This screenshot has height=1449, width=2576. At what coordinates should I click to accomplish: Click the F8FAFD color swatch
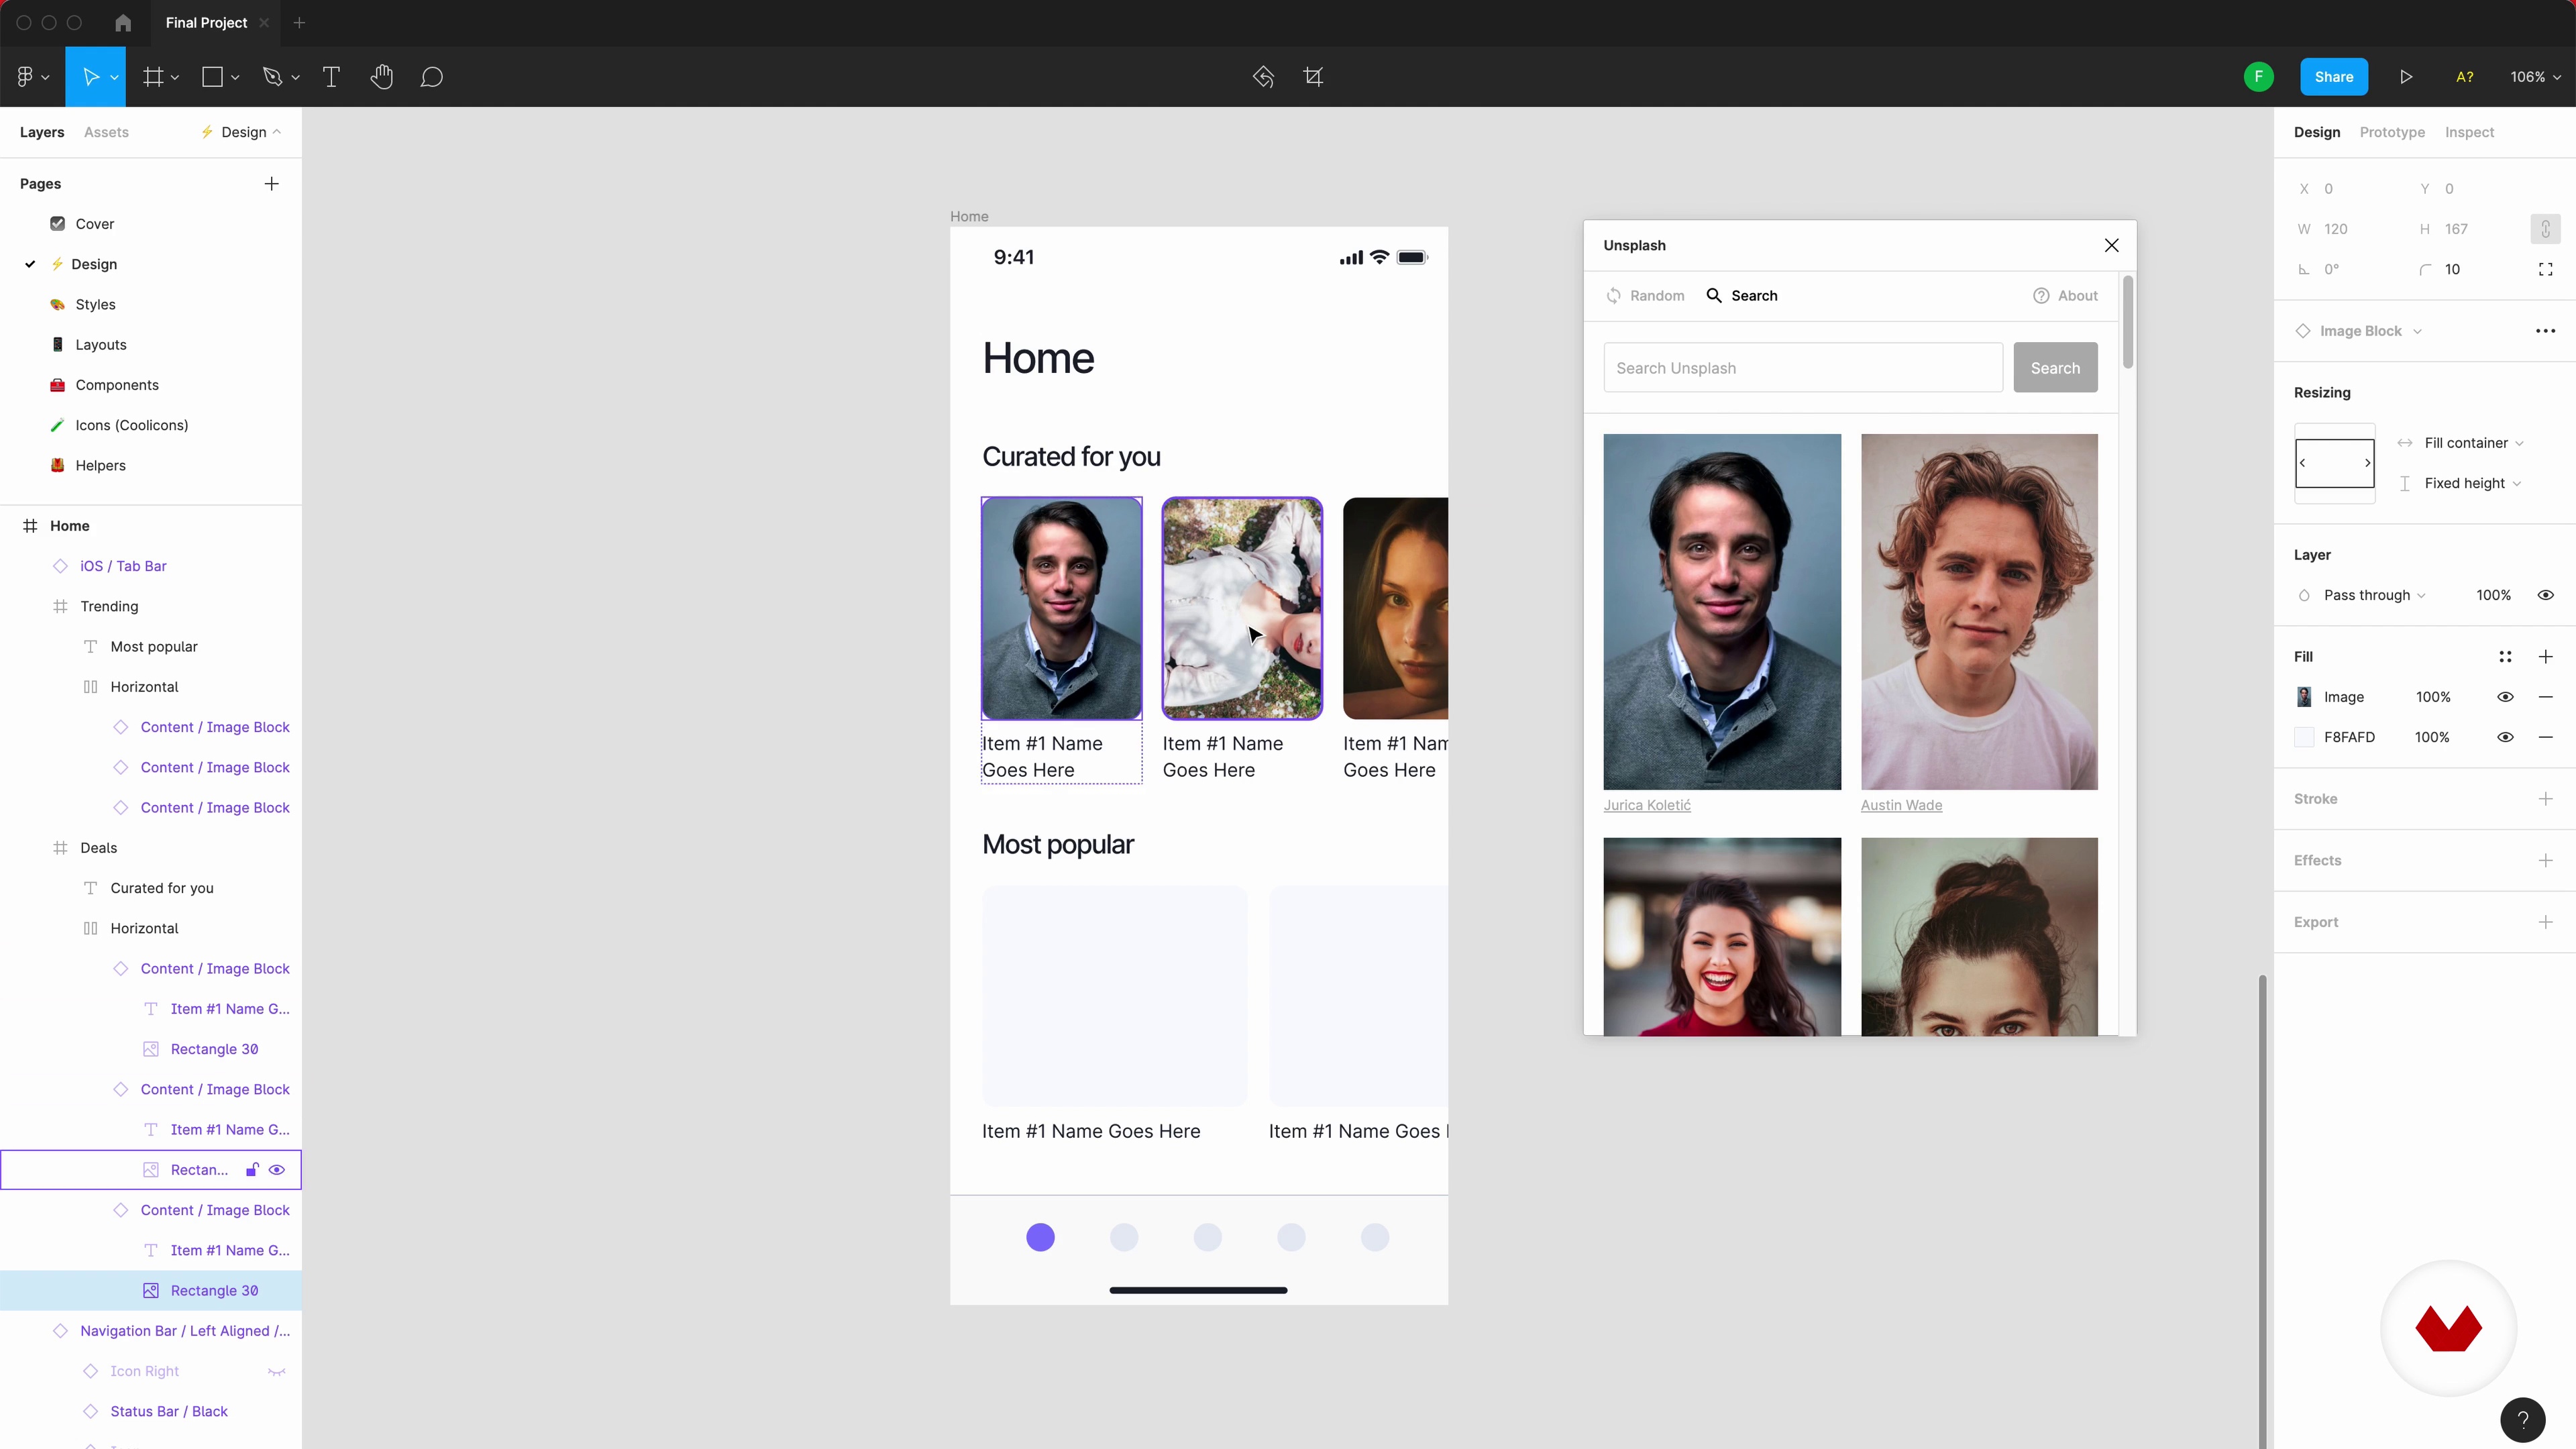pos(2304,737)
